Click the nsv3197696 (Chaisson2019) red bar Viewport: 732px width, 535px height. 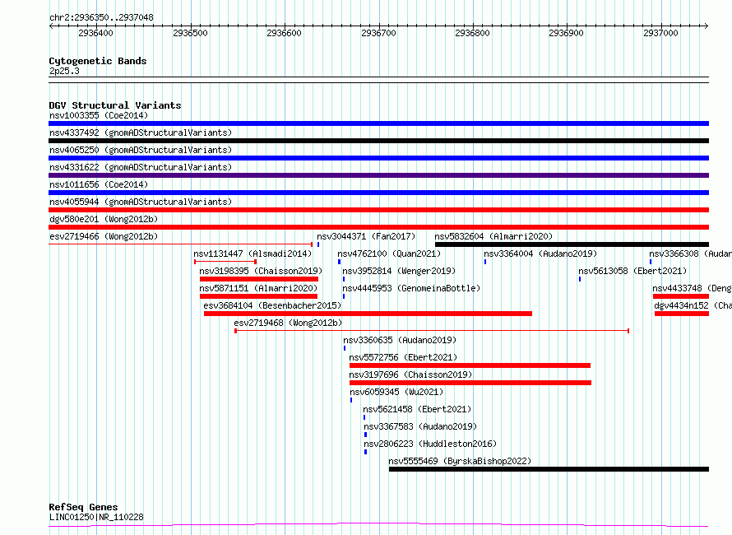pyautogui.click(x=470, y=384)
